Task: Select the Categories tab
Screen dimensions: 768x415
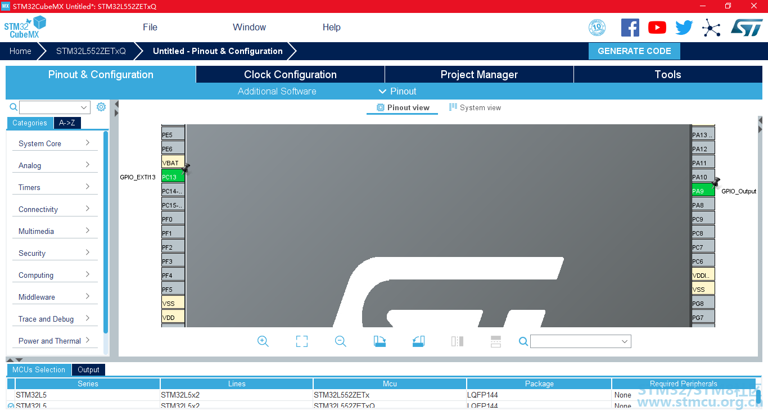Action: pos(30,123)
